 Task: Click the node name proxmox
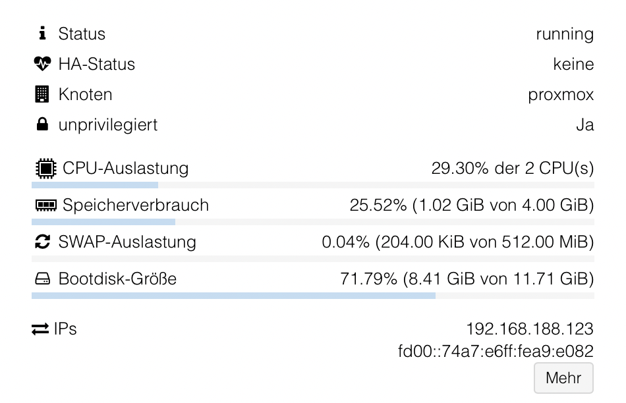click(561, 95)
